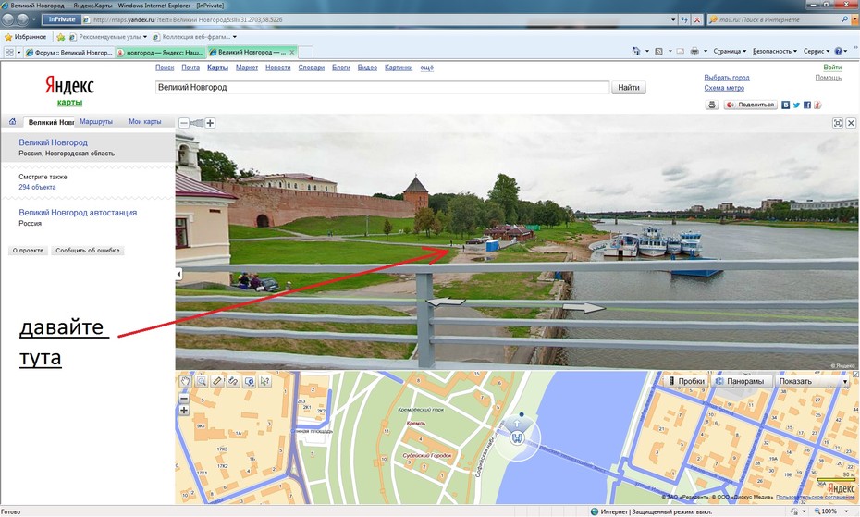Open the Мои карты tab
This screenshot has width=860, height=517.
pos(145,121)
